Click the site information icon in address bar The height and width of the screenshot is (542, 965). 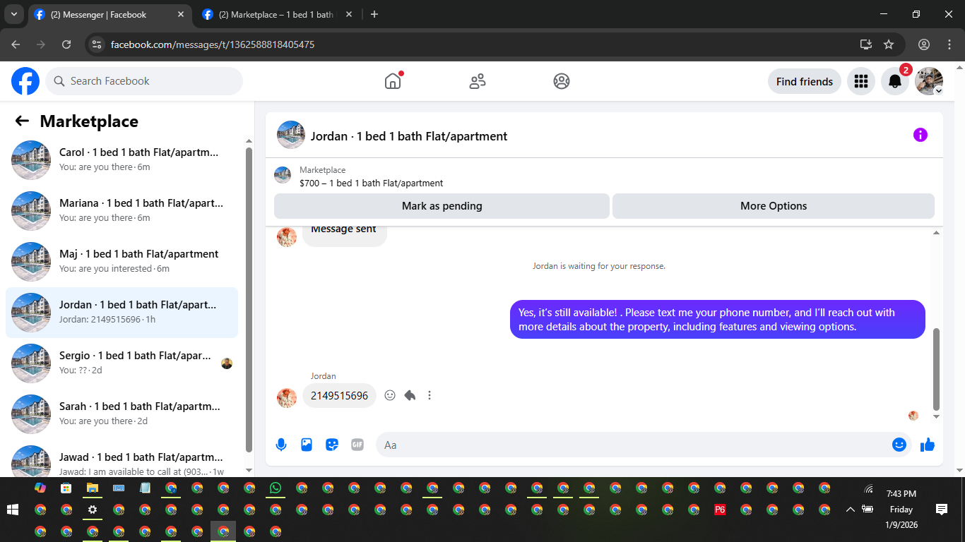[97, 44]
